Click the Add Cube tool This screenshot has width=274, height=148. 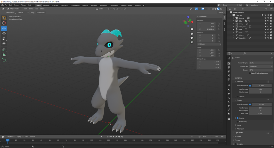(4, 60)
